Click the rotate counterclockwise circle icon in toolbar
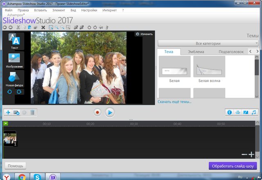 coord(89,27)
